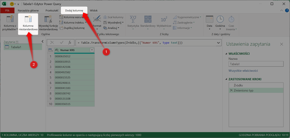Open Wykładnicze functions menu
This screenshot has height=138, width=290.
[x=164, y=22]
